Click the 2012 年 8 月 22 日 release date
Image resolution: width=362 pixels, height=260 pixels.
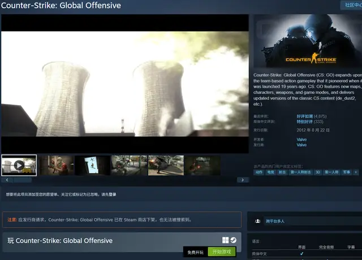pyautogui.click(x=313, y=130)
